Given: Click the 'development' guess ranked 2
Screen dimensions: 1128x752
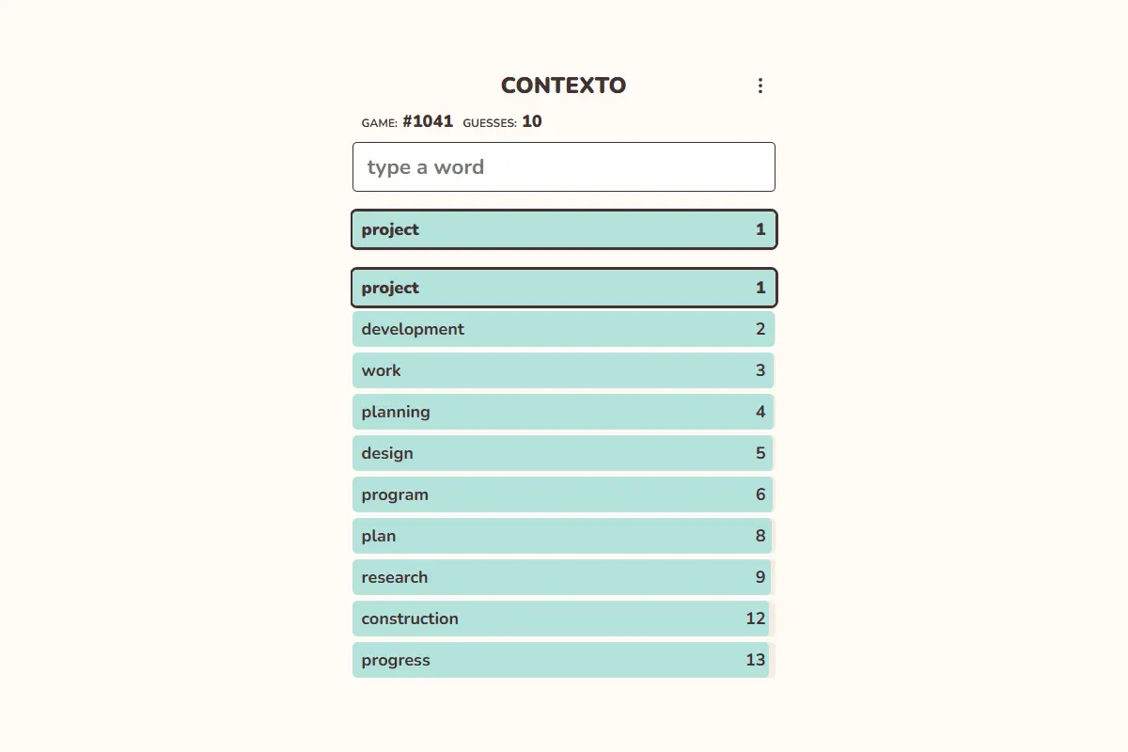Looking at the screenshot, I should pos(563,329).
